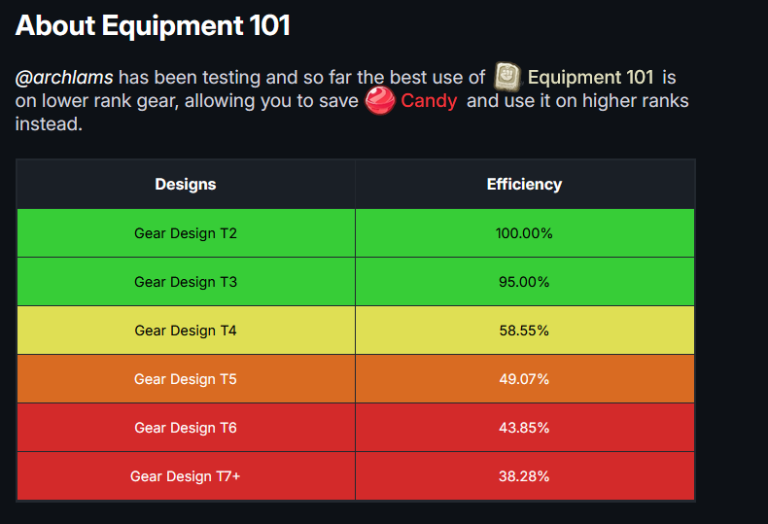768x524 pixels.
Task: Click the Efficiency column header
Action: click(x=525, y=184)
